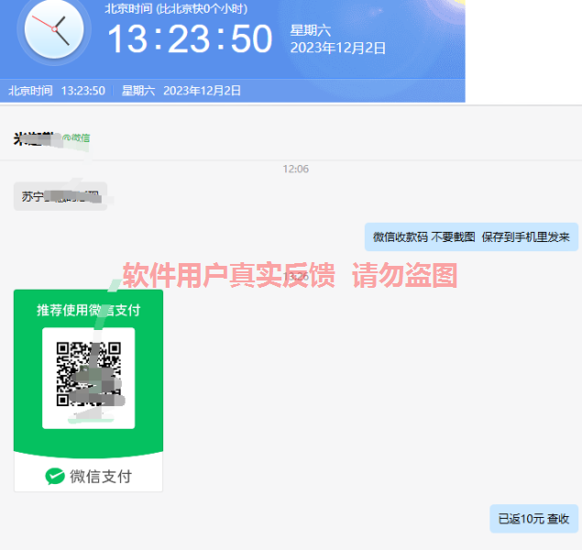This screenshot has height=550, width=582.
Task: Click the 北京时间 (比北京快0个小时) header text
Action: tap(176, 8)
